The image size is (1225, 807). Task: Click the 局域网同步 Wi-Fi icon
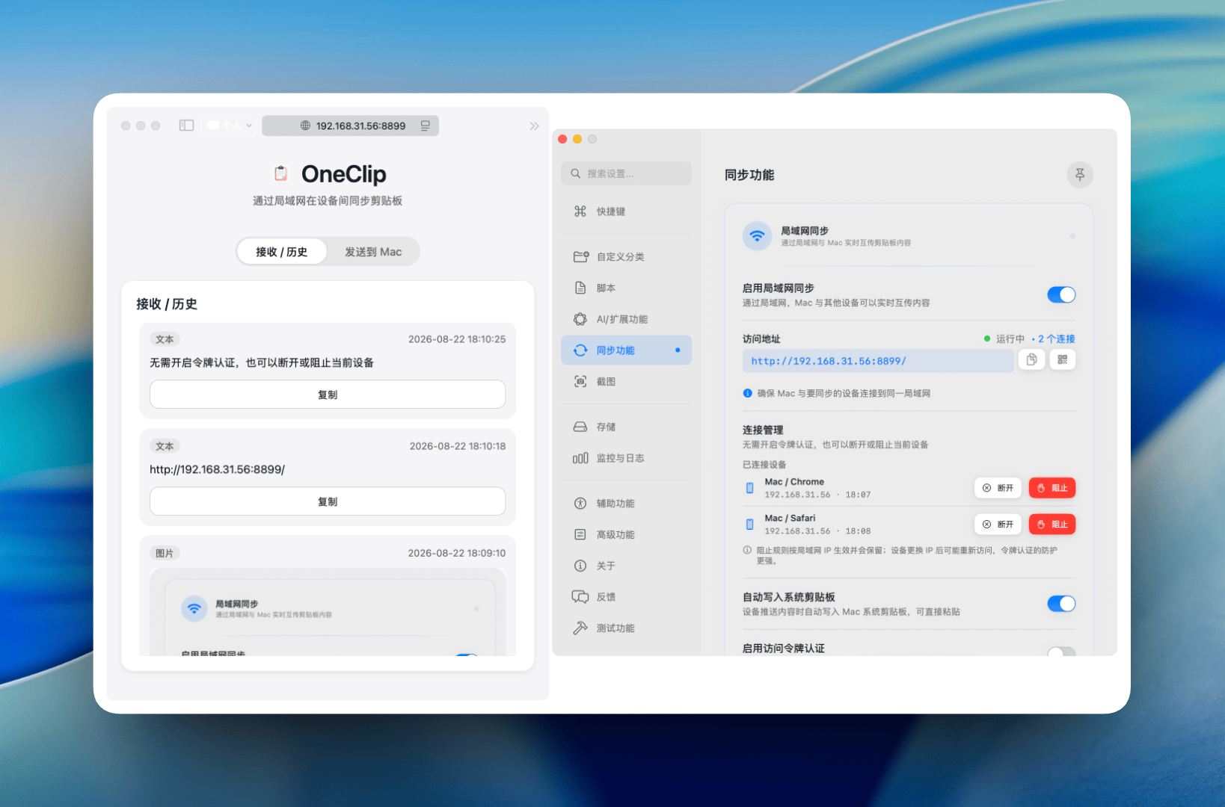pos(757,236)
